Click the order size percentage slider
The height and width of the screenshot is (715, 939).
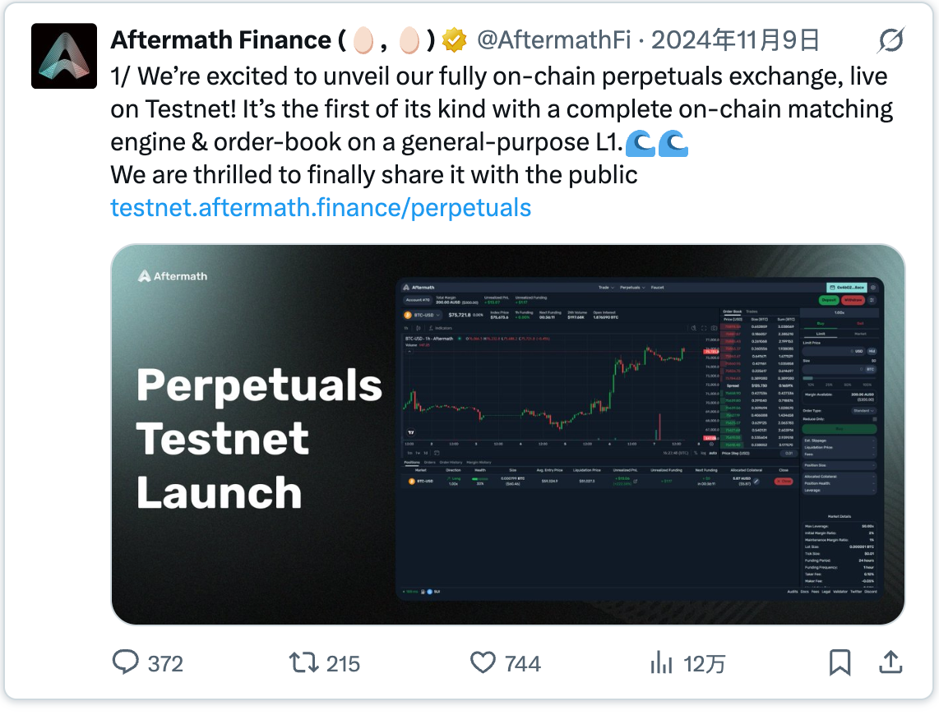[x=839, y=378]
